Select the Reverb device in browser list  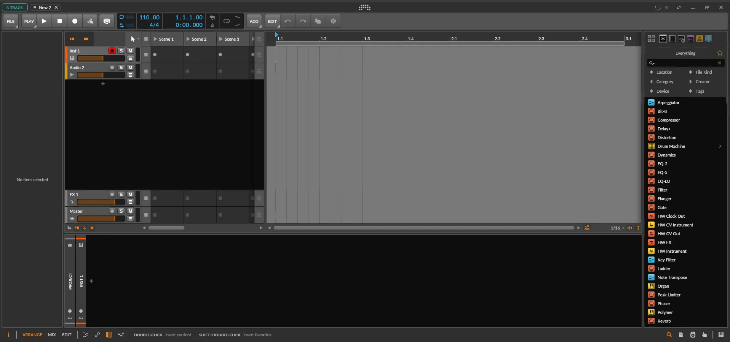[686, 321]
